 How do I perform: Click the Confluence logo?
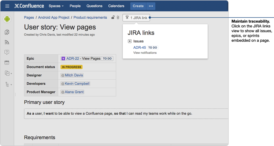coord(29,6)
